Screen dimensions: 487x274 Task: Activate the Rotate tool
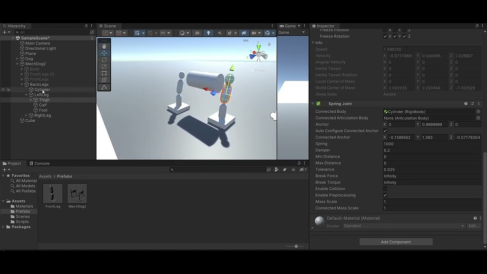(x=104, y=60)
